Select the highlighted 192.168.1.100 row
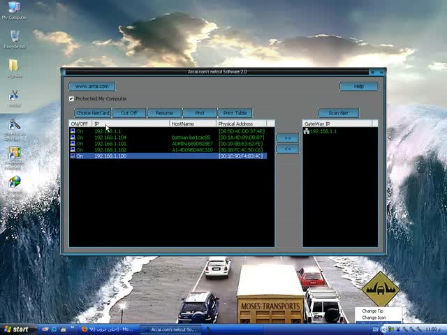 point(168,156)
